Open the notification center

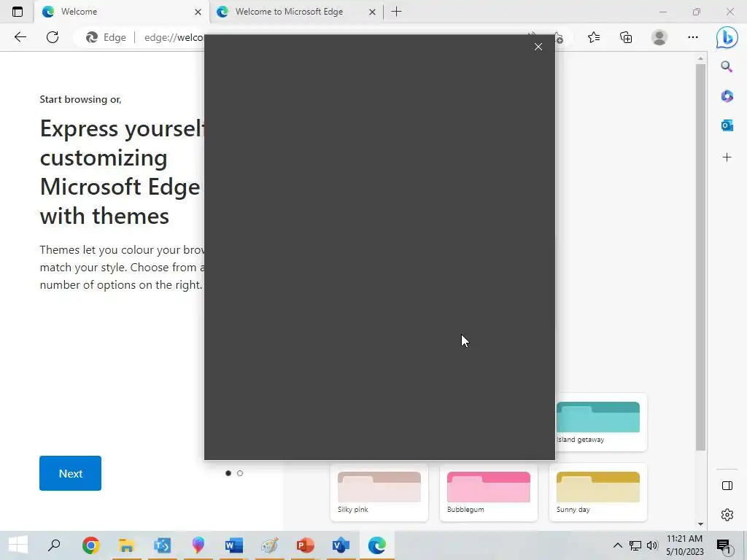(724, 546)
